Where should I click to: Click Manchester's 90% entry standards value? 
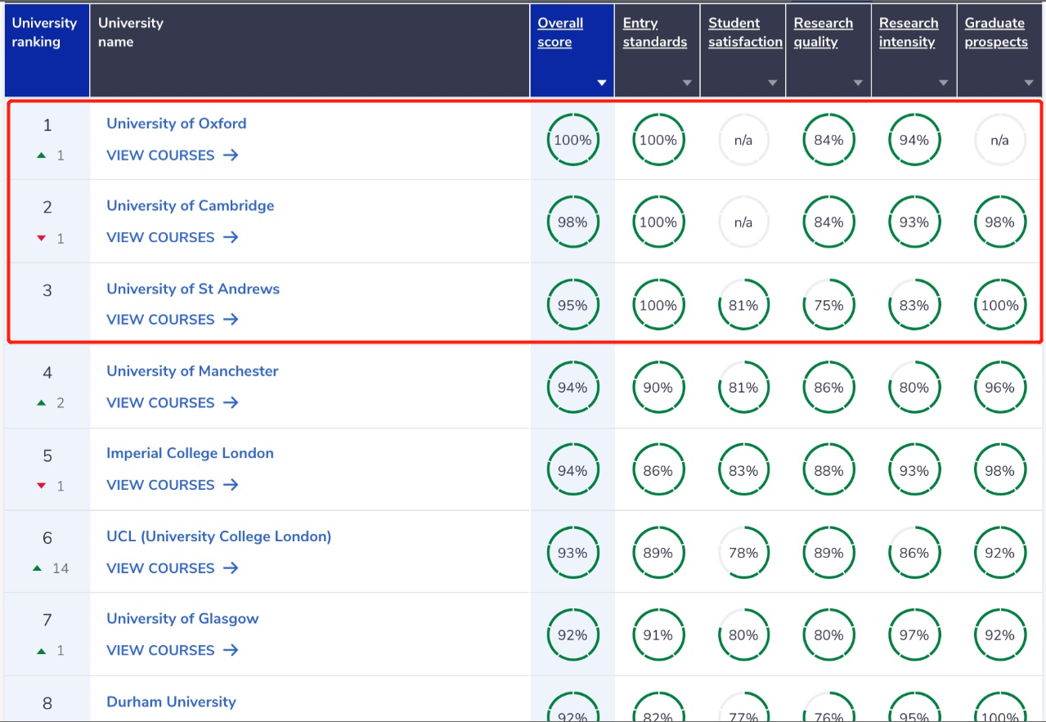point(658,388)
